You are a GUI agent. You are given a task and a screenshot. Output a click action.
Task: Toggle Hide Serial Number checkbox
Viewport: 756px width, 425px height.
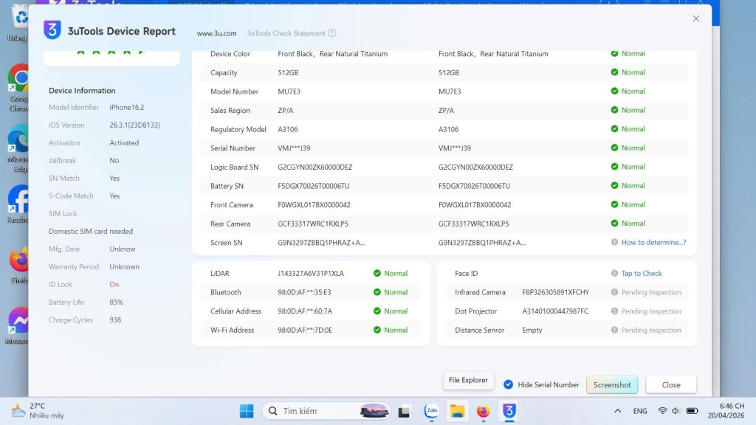tap(508, 384)
